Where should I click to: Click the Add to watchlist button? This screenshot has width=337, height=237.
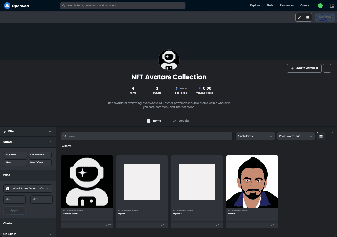click(x=304, y=68)
